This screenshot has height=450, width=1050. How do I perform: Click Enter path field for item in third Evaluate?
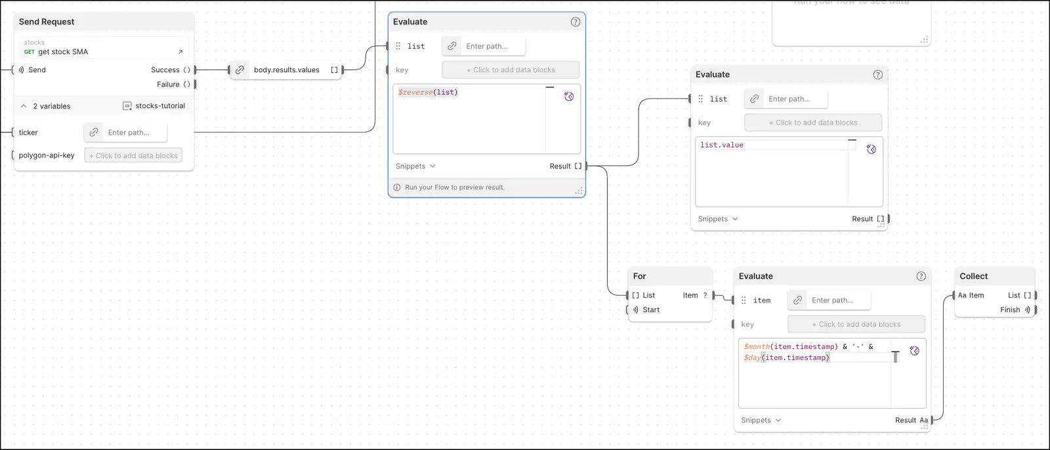[839, 300]
